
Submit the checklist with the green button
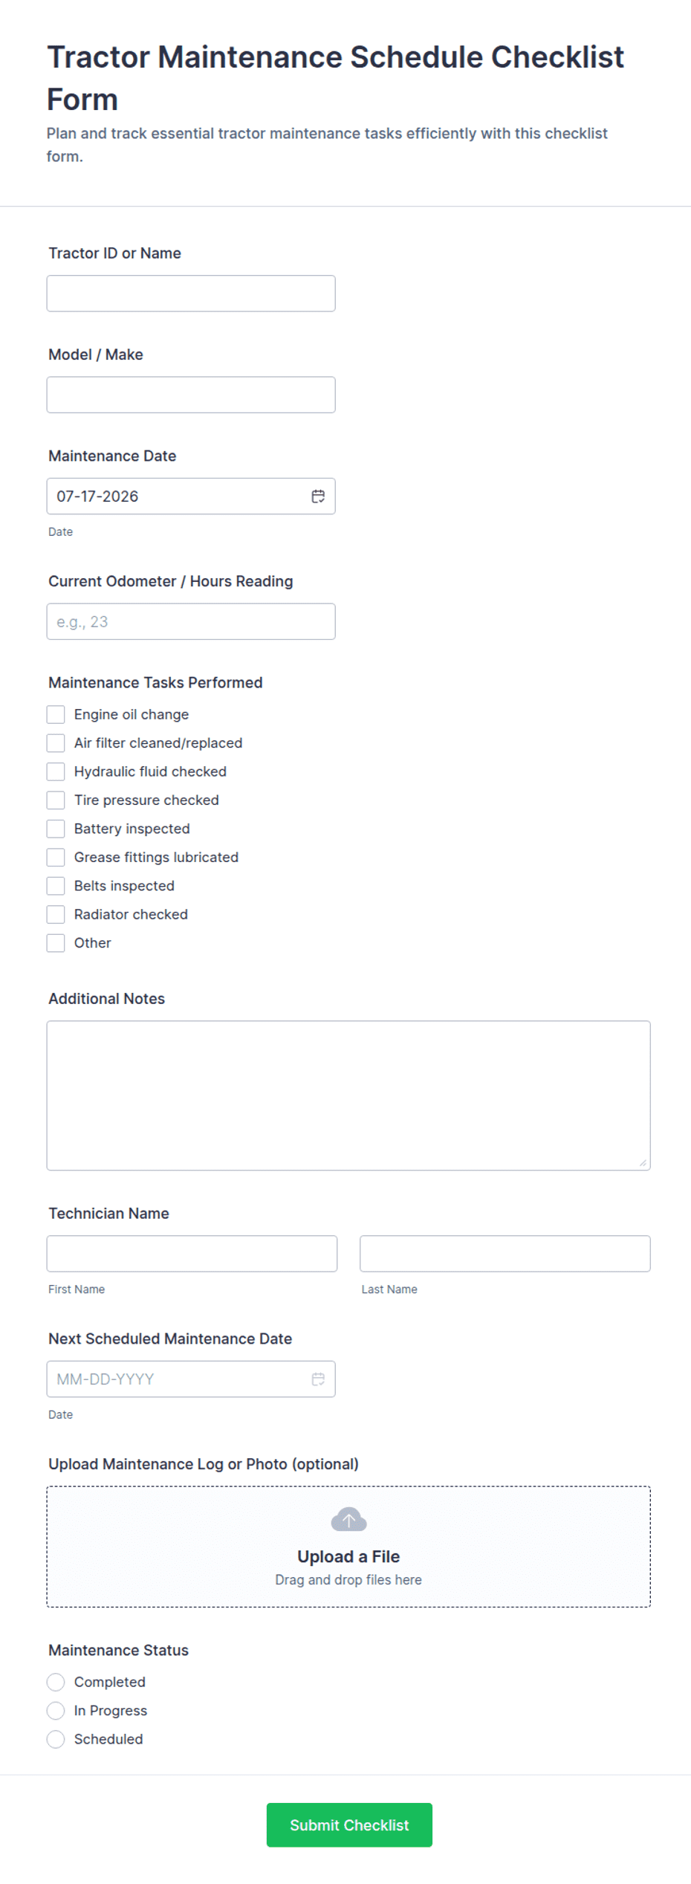pos(349,1825)
